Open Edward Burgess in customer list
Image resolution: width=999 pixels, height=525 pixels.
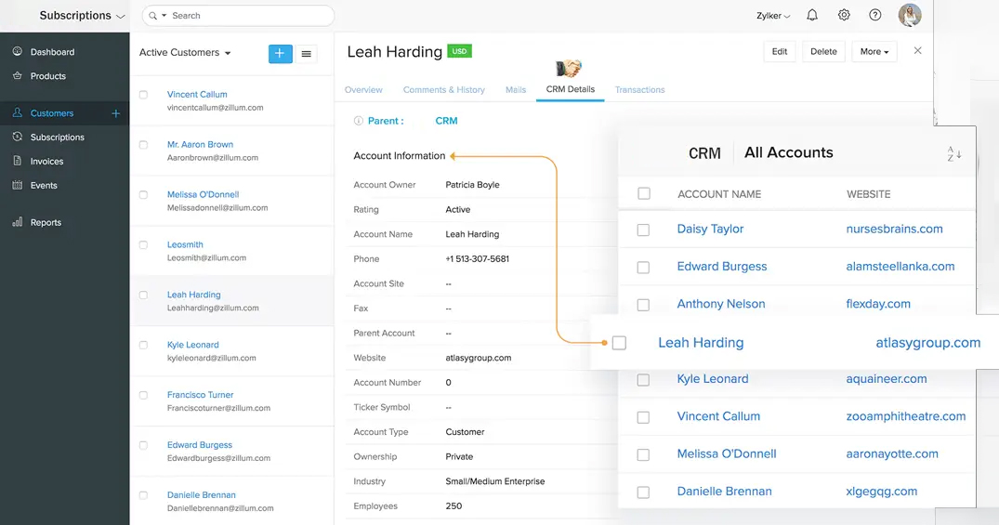point(200,445)
